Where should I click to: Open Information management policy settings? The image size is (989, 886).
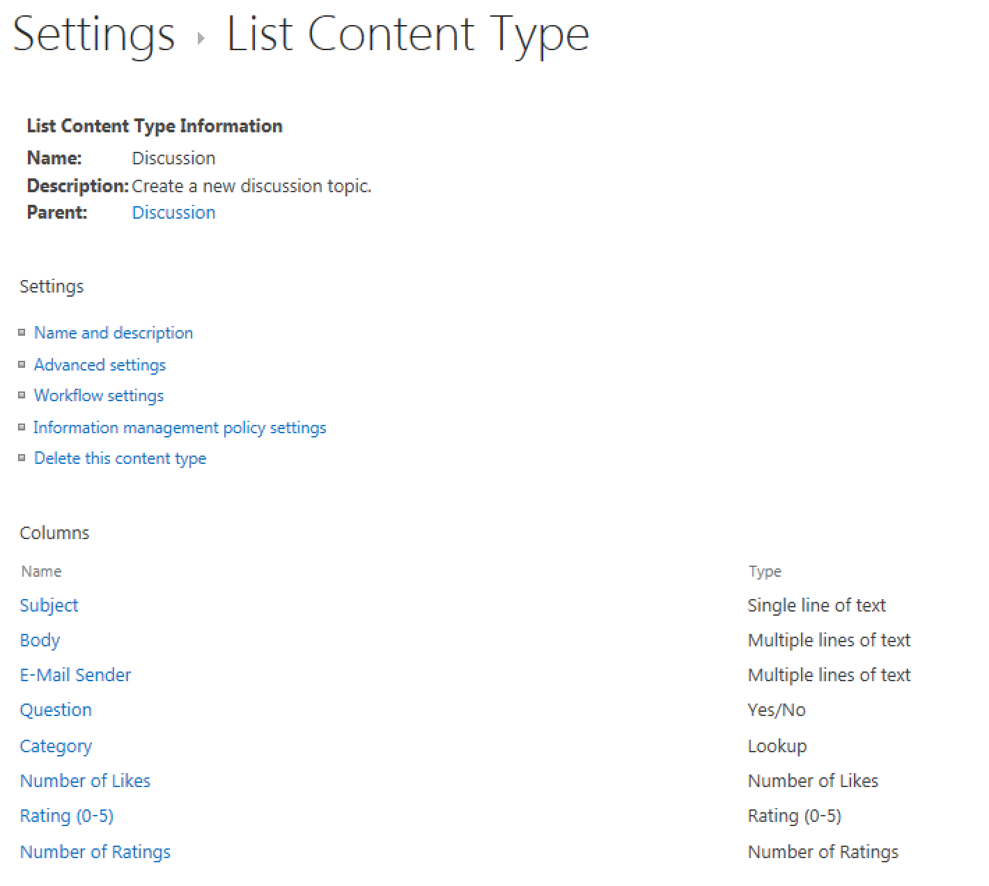pyautogui.click(x=180, y=428)
